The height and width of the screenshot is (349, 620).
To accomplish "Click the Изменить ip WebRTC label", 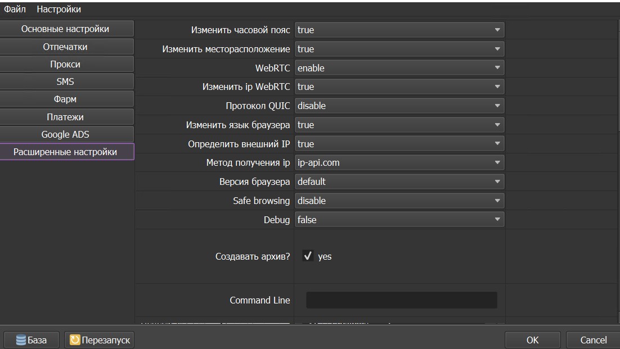I will (246, 87).
